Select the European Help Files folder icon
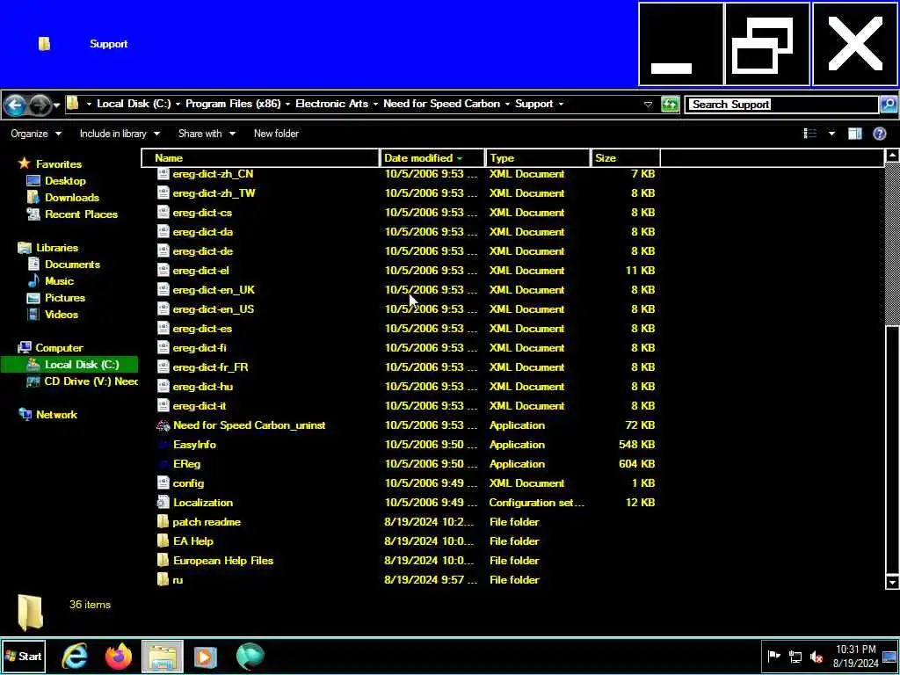The image size is (900, 675). tap(163, 561)
